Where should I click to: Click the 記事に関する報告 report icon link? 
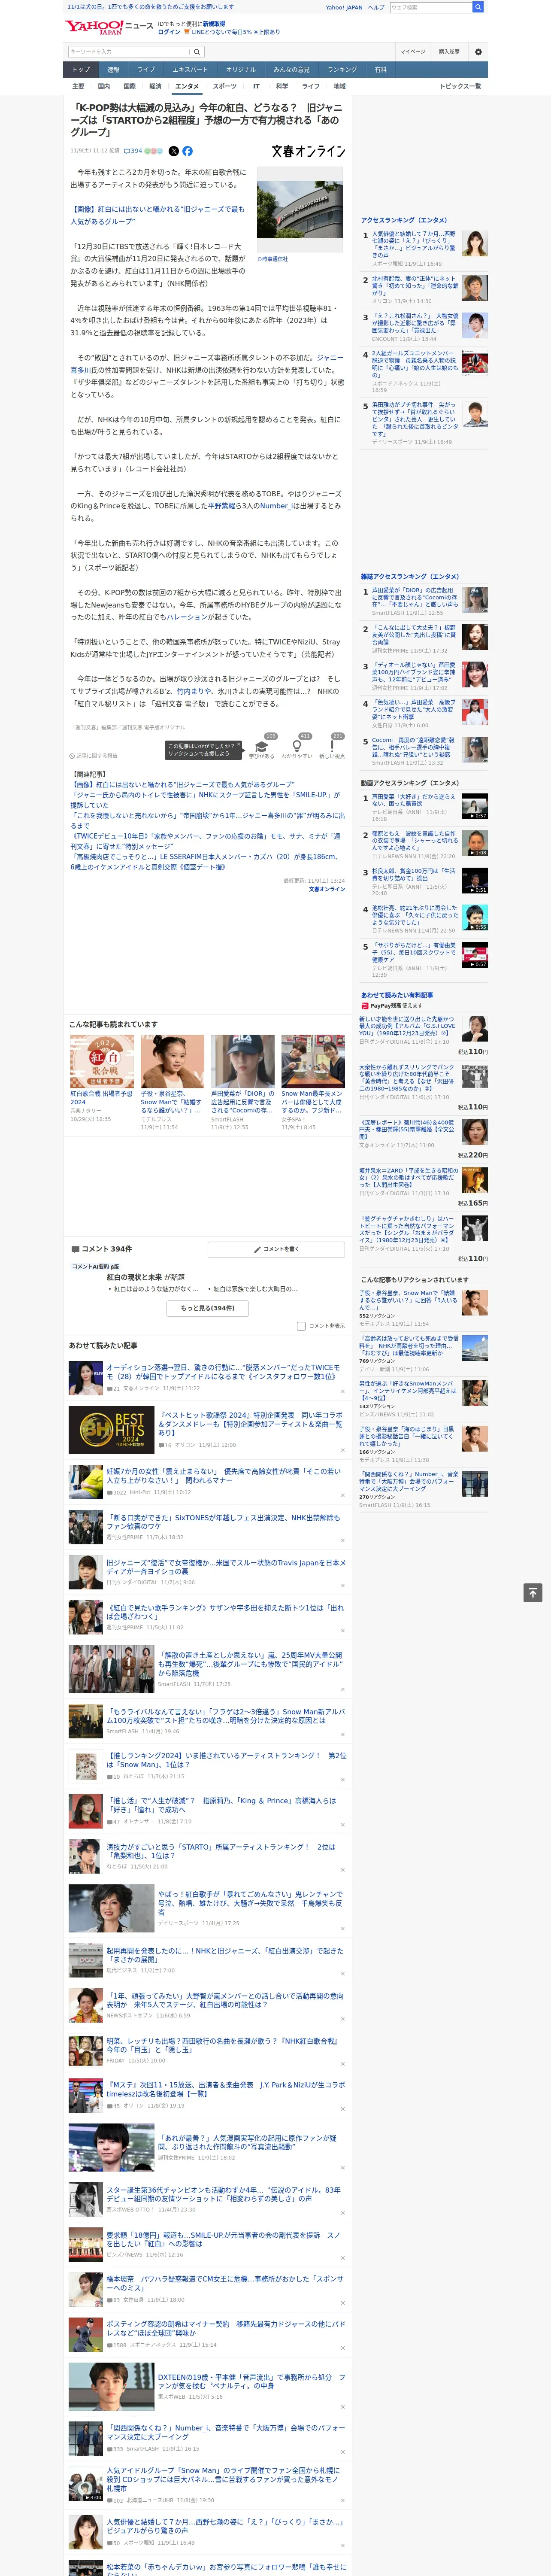94,755
